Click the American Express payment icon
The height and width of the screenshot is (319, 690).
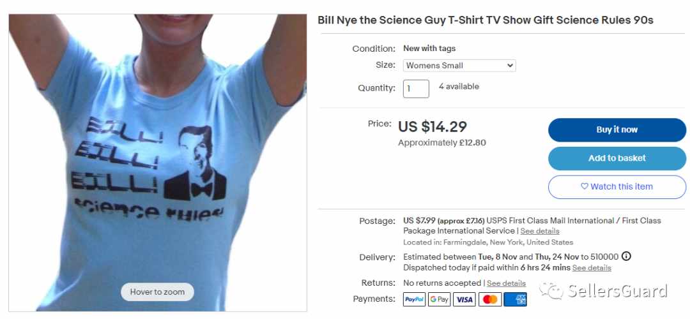(515, 299)
